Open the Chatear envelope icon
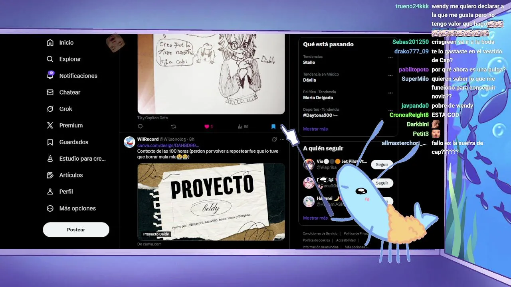The height and width of the screenshot is (287, 511). click(50, 92)
